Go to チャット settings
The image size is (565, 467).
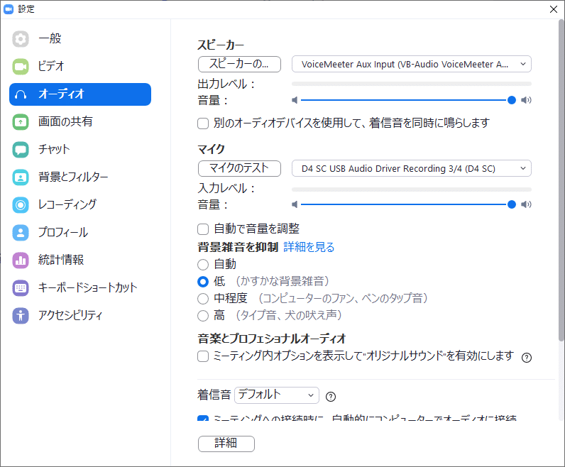coord(80,150)
